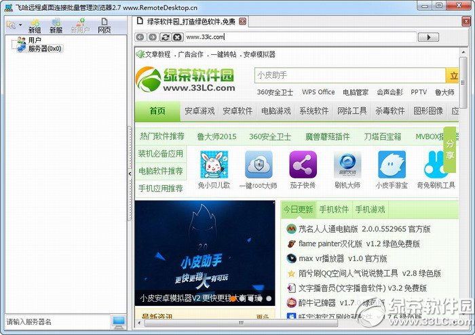Click the 小皮手游宝 app icon
Screen dimensions: 475x335
(x=392, y=165)
